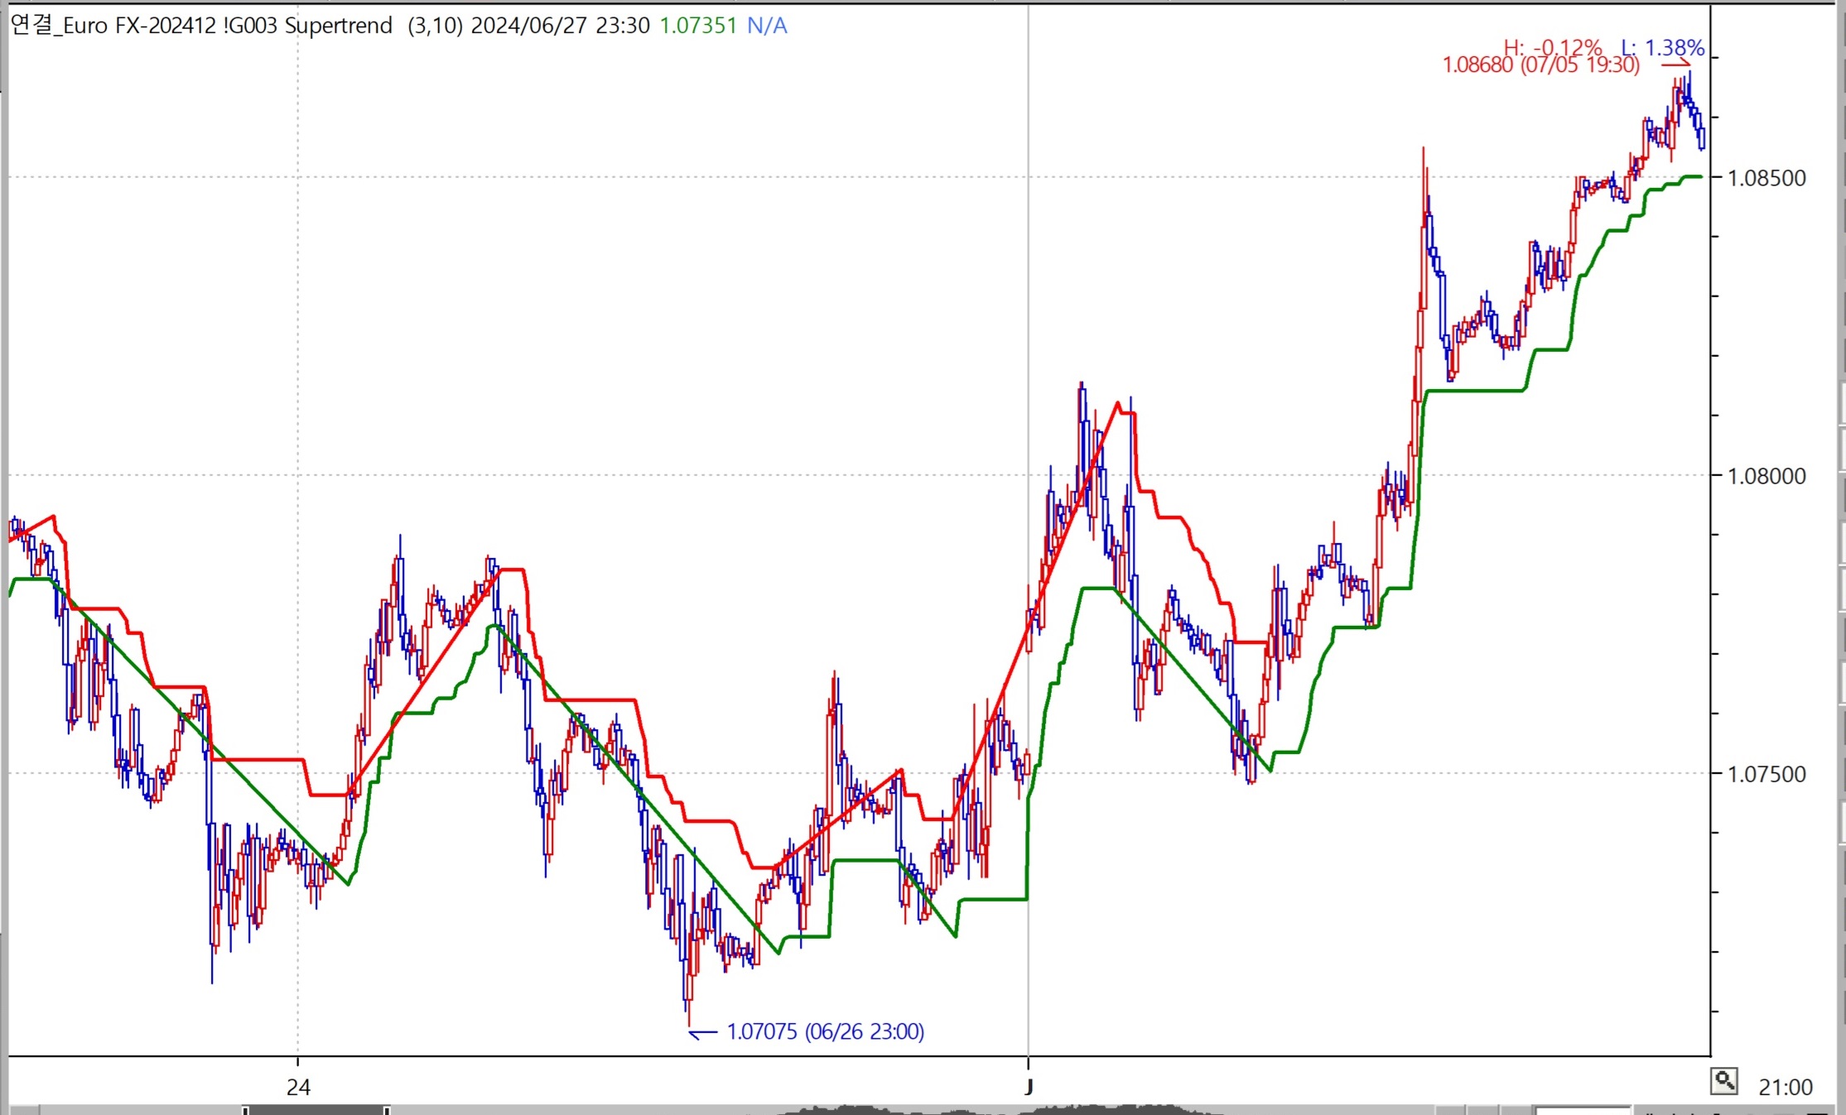1846x1115 pixels.
Task: Click the 2024/06/27 23:30 timestamp
Action: [560, 26]
